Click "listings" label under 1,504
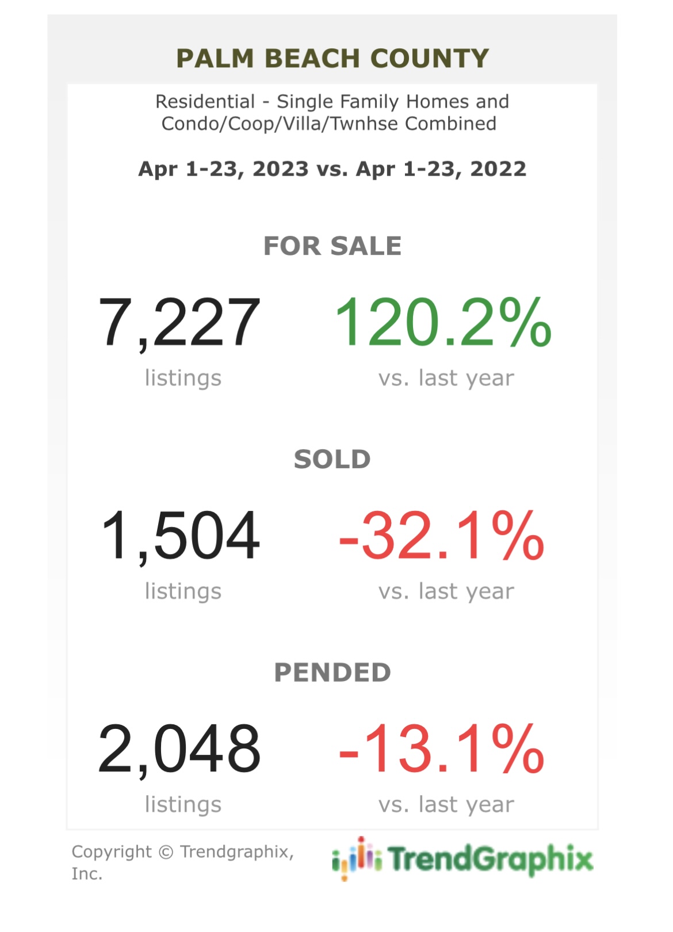Screen dimensions: 673x932 pos(183,591)
